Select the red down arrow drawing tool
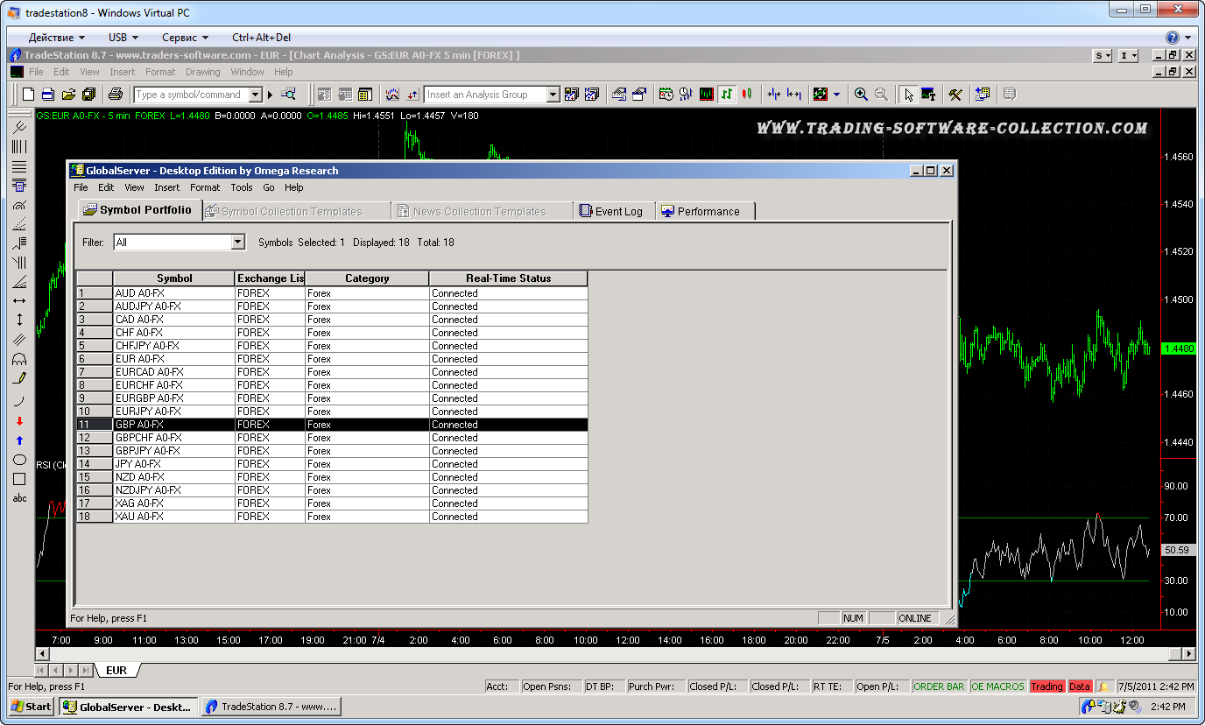 [19, 421]
